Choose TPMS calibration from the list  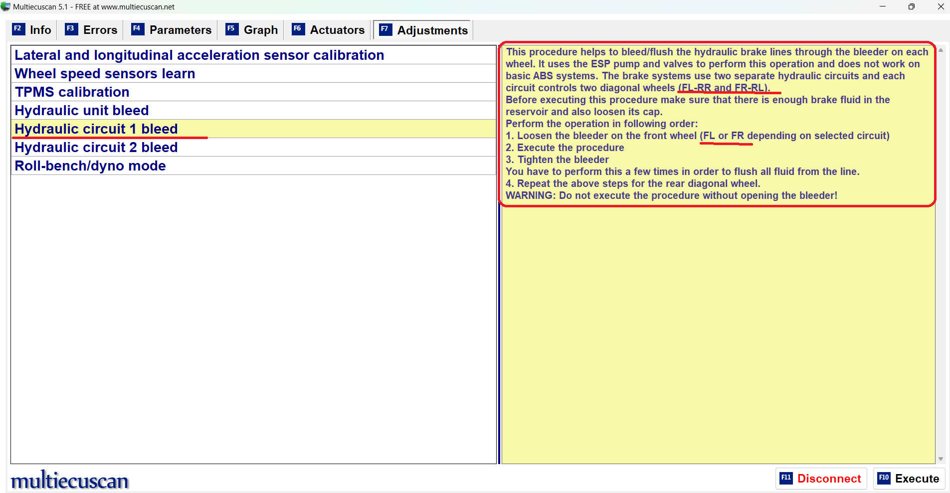click(253, 92)
